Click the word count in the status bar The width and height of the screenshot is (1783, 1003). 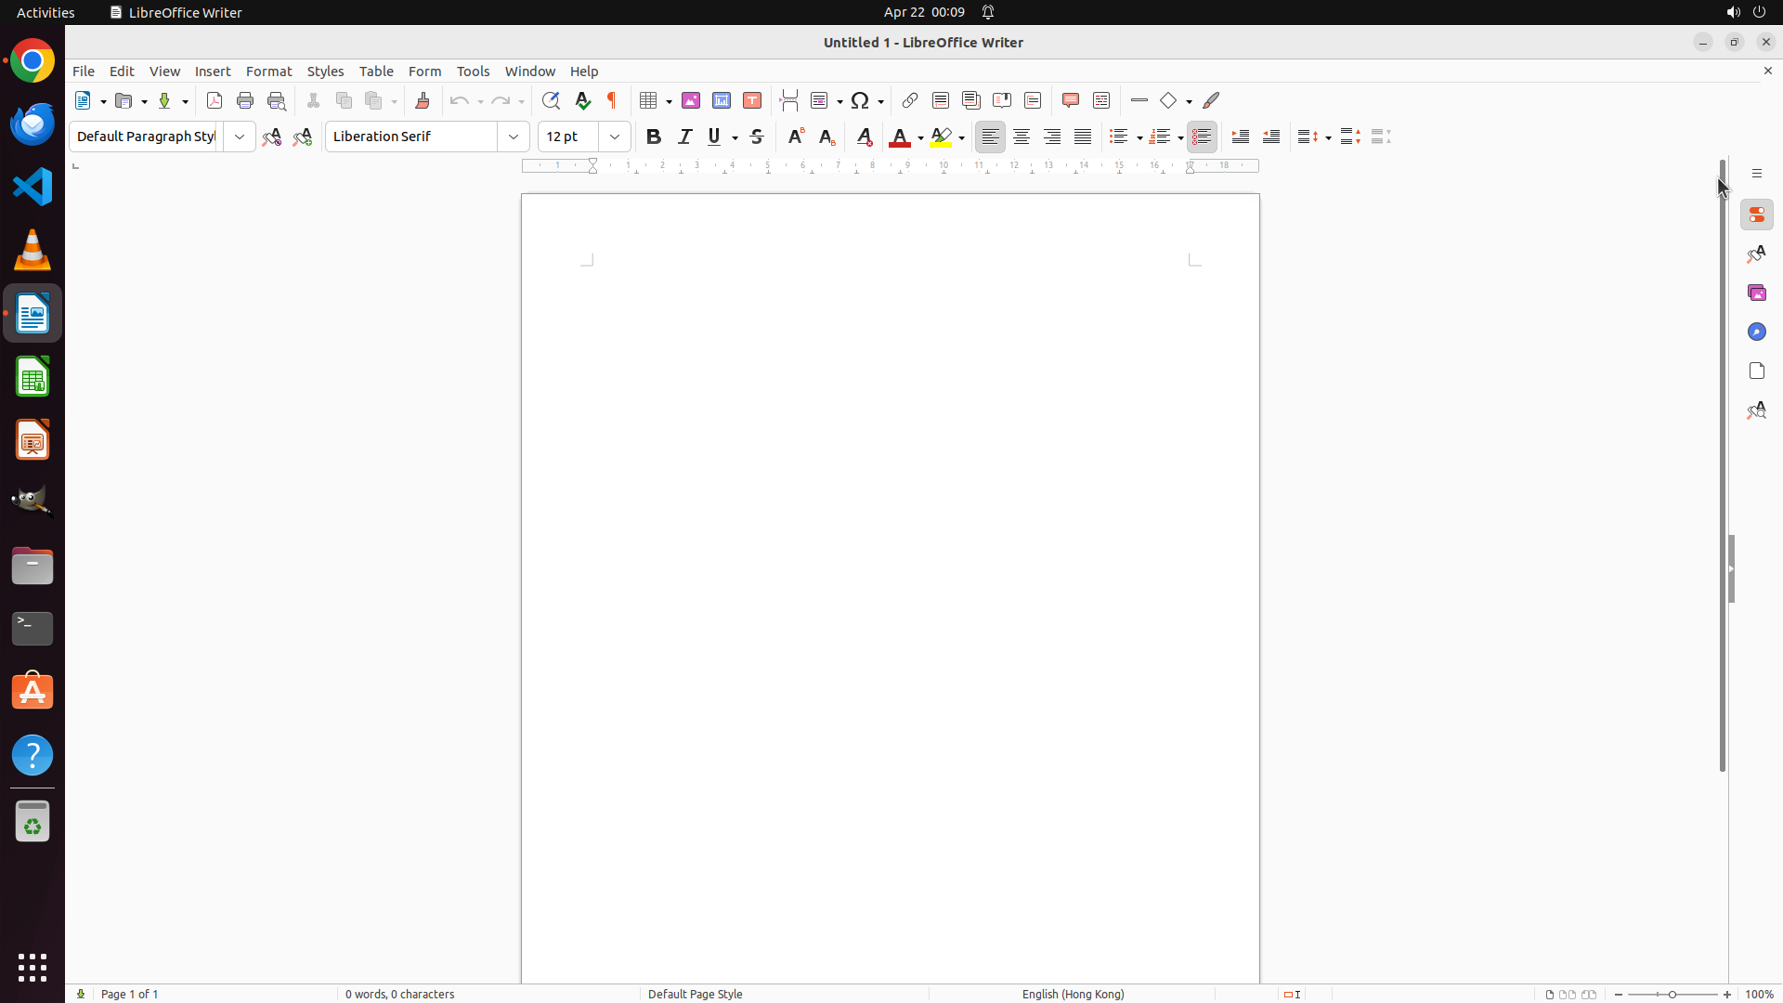point(399,994)
